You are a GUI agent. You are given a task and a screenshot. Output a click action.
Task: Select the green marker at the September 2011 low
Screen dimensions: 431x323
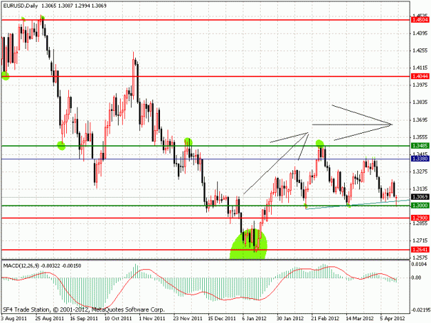(x=61, y=146)
